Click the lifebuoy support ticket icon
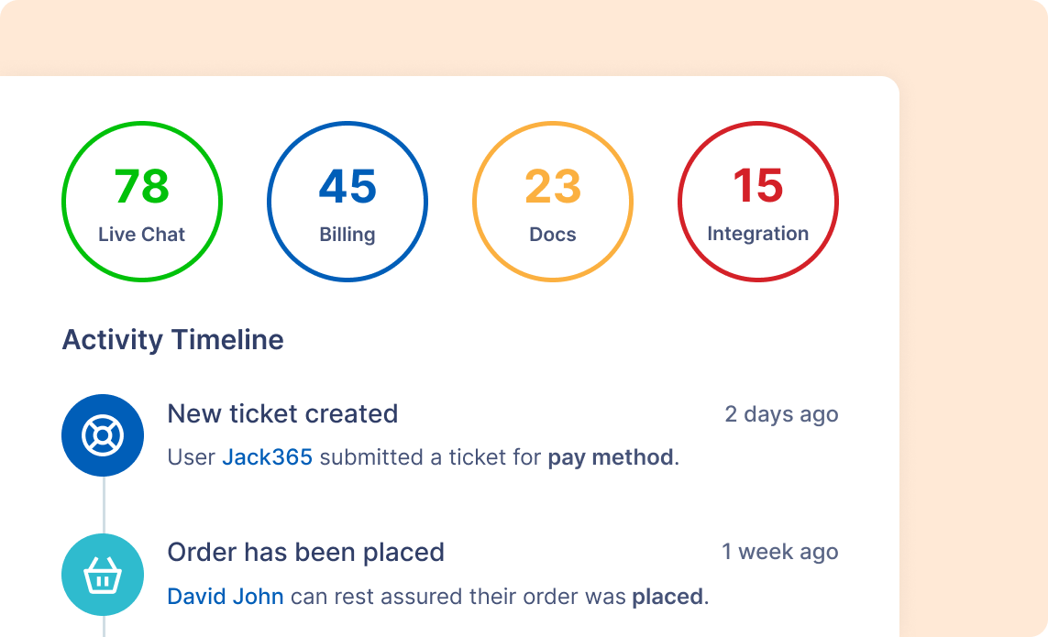 click(103, 435)
